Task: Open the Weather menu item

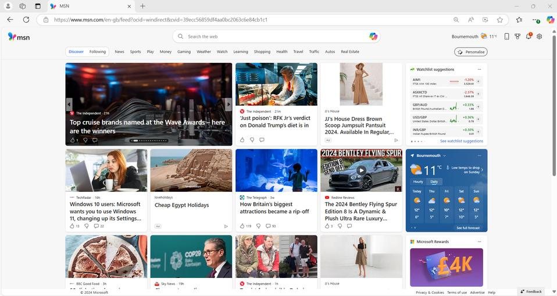Action: click(x=204, y=52)
